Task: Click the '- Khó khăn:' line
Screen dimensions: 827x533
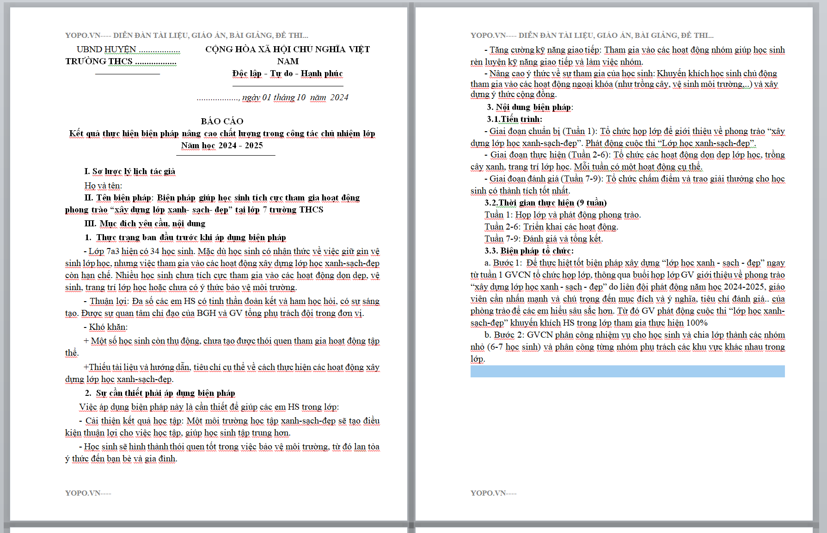Action: tap(105, 327)
